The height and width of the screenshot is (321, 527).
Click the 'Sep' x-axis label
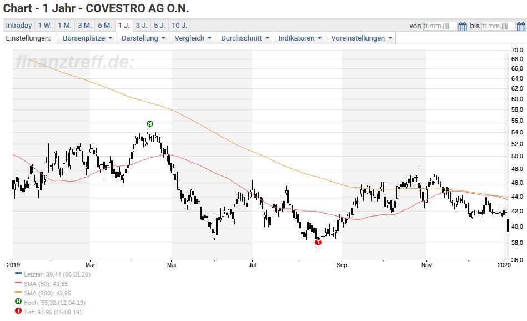[342, 265]
